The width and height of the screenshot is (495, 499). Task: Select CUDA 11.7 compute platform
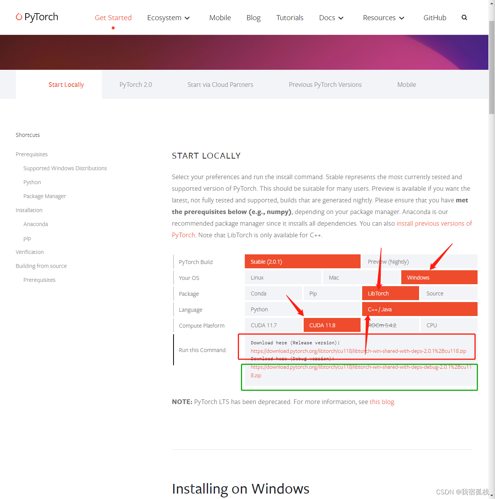pos(273,325)
